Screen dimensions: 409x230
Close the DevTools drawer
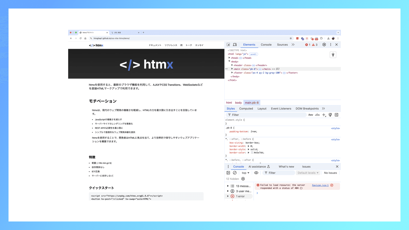click(x=337, y=167)
